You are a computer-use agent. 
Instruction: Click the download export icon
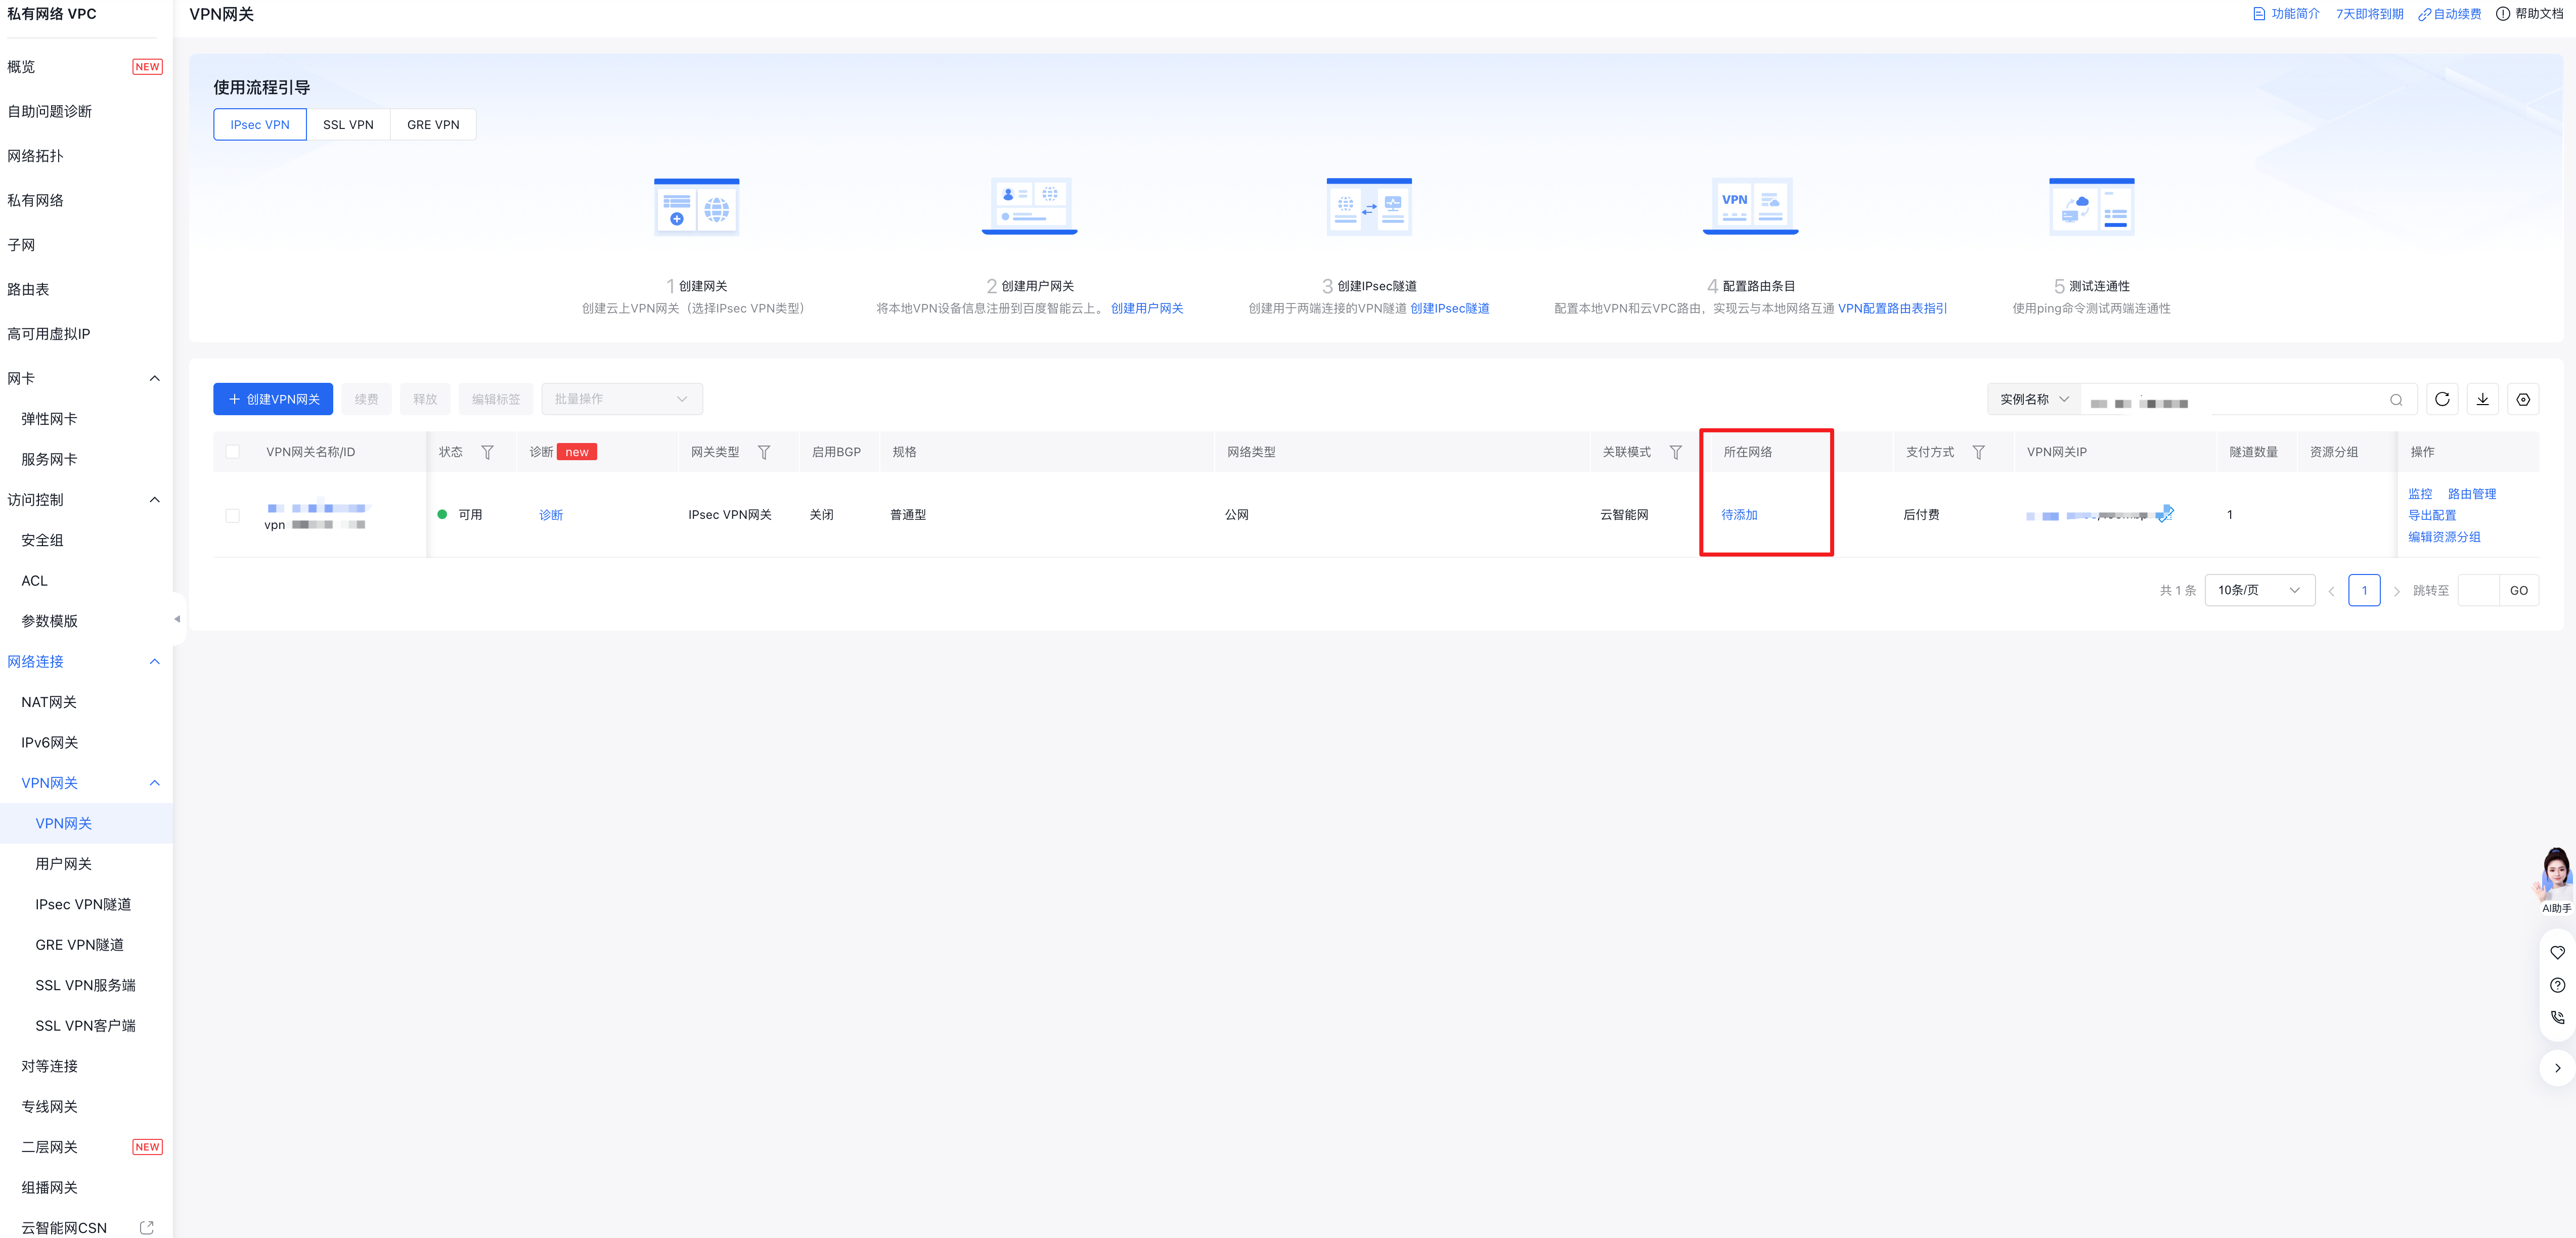point(2482,399)
